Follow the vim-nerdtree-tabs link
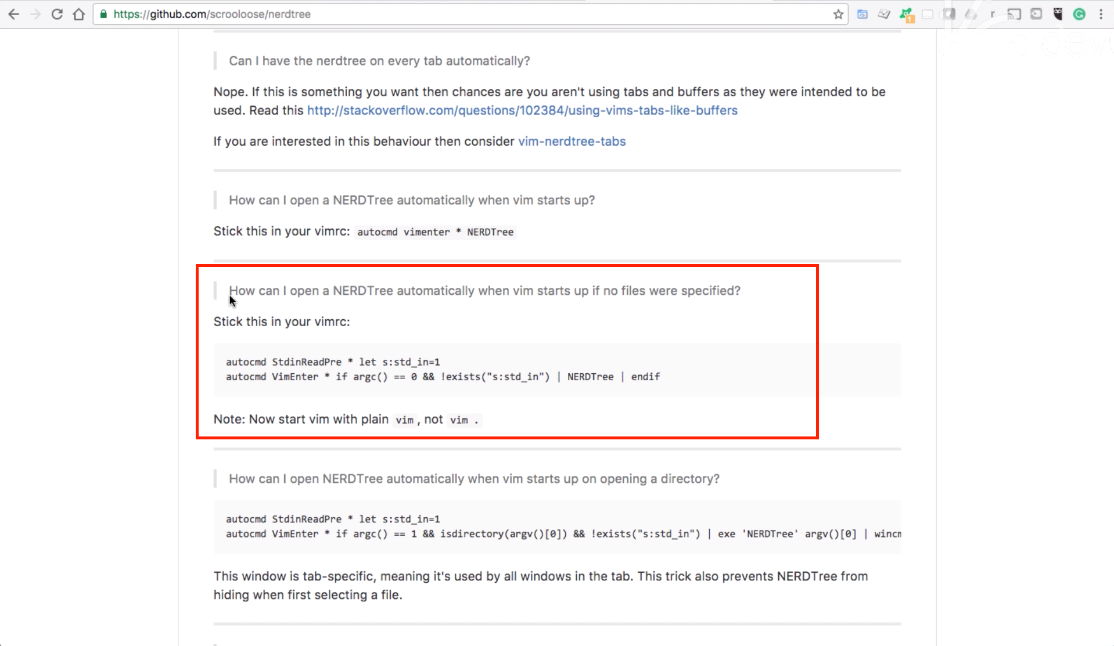1114x646 pixels. coord(572,142)
